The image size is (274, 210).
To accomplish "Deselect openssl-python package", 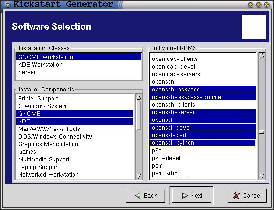I will click(203, 143).
